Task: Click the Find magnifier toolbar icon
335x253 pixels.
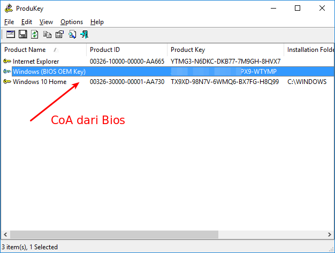Action: [72, 34]
